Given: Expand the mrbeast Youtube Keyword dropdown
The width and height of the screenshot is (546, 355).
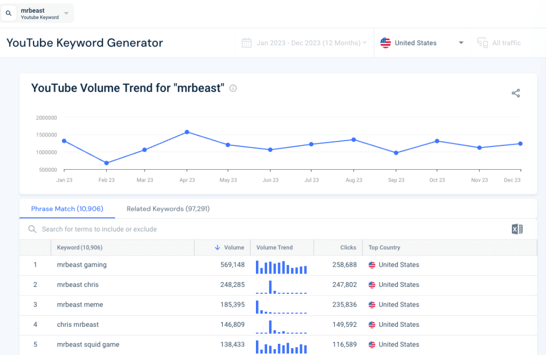Looking at the screenshot, I should point(66,12).
